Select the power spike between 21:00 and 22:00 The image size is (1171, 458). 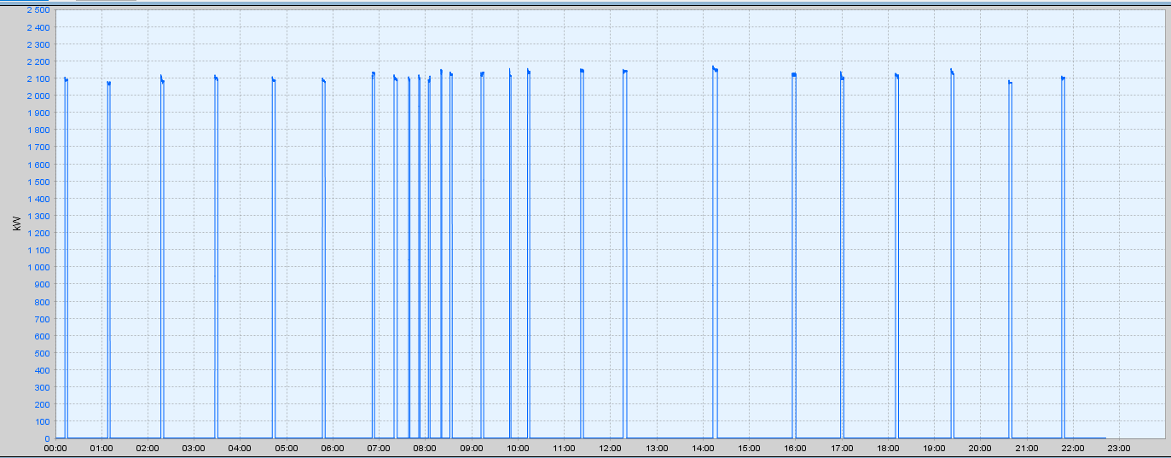pos(1064,257)
